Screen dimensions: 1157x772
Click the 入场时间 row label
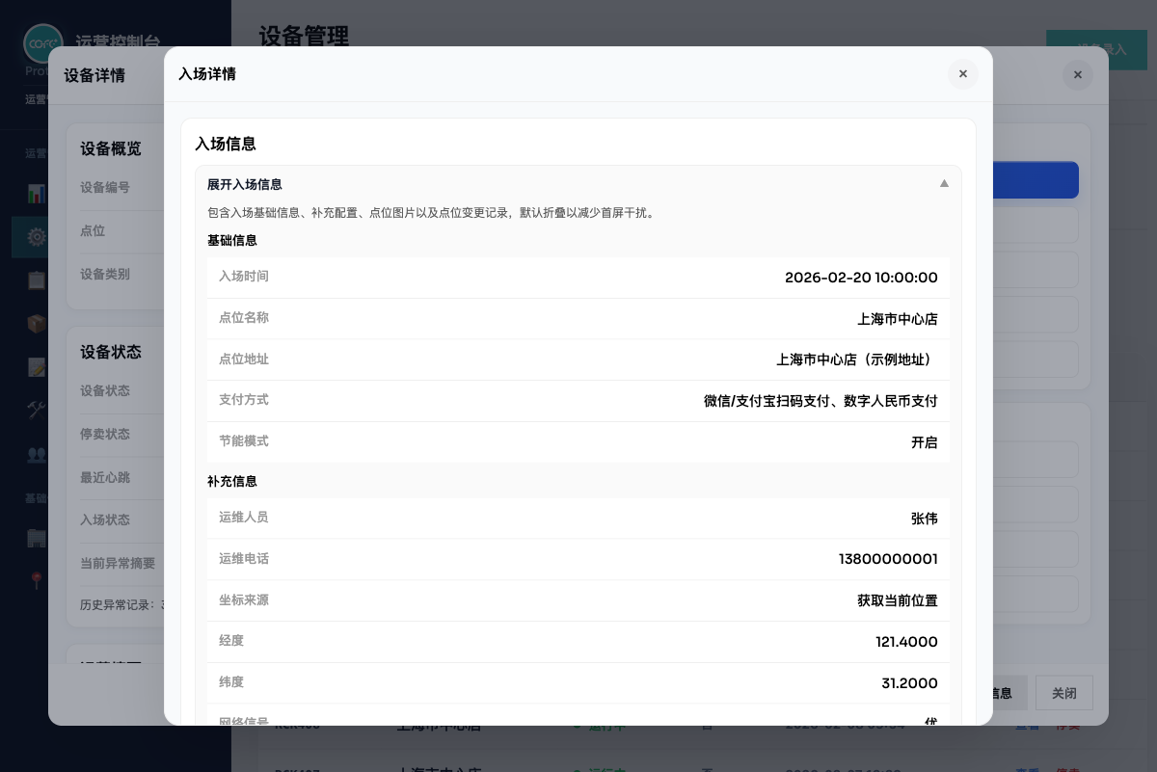(x=244, y=276)
